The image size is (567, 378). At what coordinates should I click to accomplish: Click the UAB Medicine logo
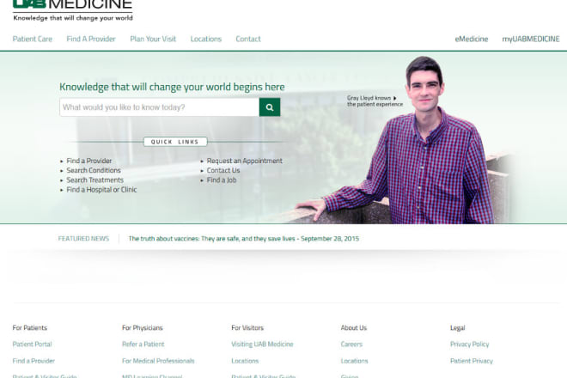[x=73, y=10]
